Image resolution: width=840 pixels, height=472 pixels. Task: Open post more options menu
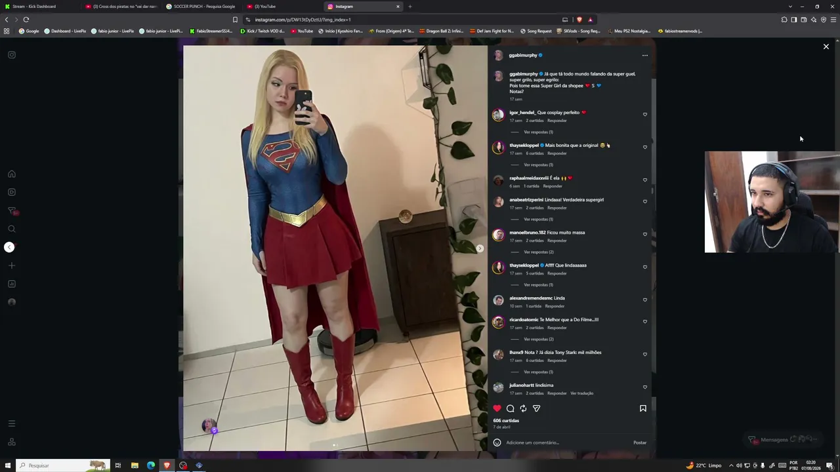(644, 56)
